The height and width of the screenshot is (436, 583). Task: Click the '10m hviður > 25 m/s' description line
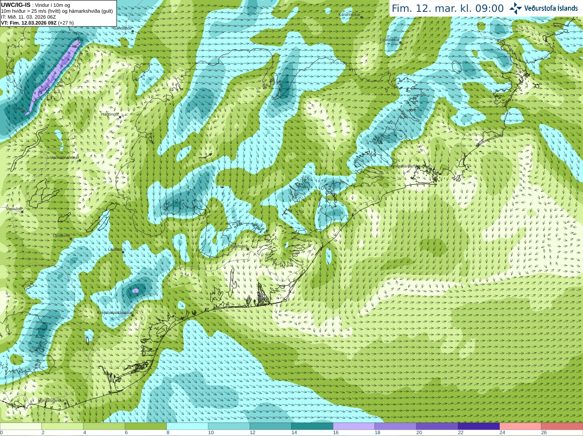[x=57, y=11]
